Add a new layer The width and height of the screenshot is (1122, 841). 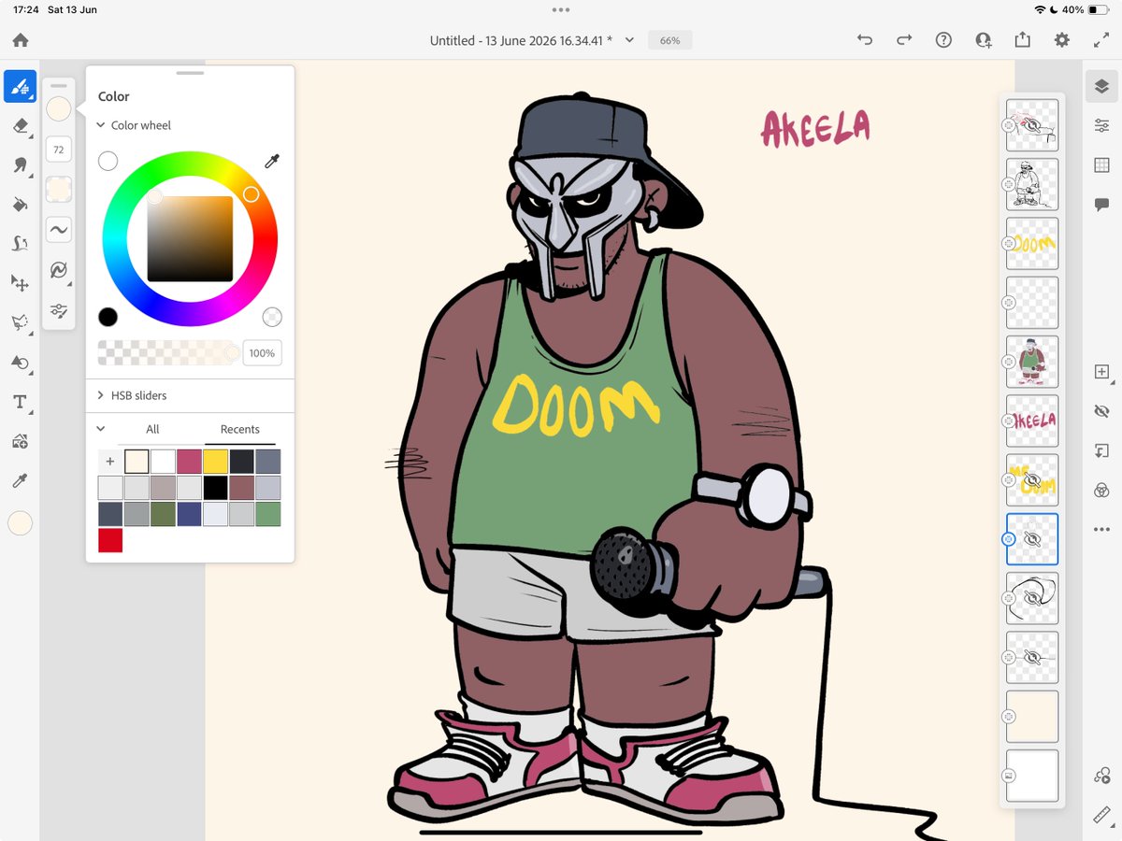point(1101,371)
